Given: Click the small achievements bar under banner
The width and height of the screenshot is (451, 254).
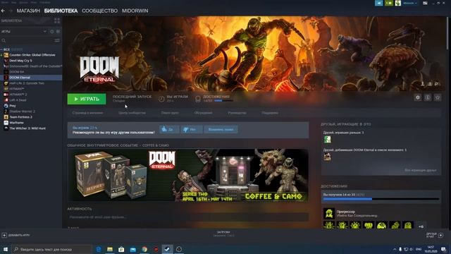Looking at the screenshot, I should point(223,101).
